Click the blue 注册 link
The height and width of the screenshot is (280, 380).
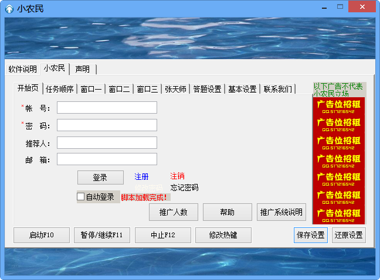coord(141,176)
